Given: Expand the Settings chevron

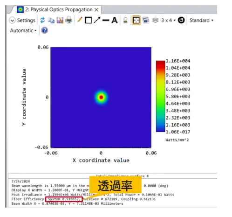Looking at the screenshot, I should click(12, 21).
